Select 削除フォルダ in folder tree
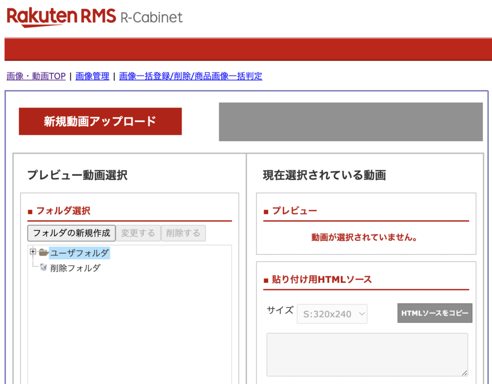 [x=75, y=268]
